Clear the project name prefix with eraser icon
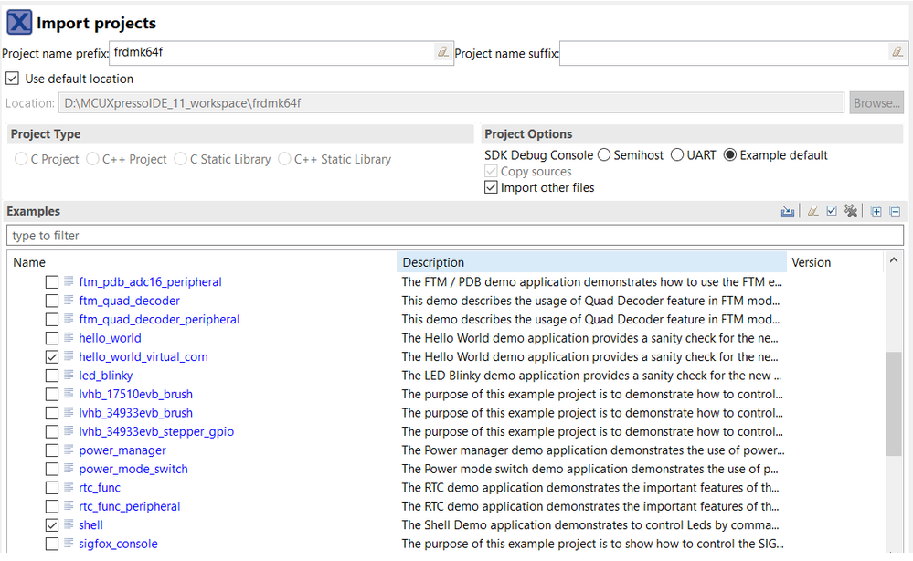The width and height of the screenshot is (913, 561). tap(442, 53)
